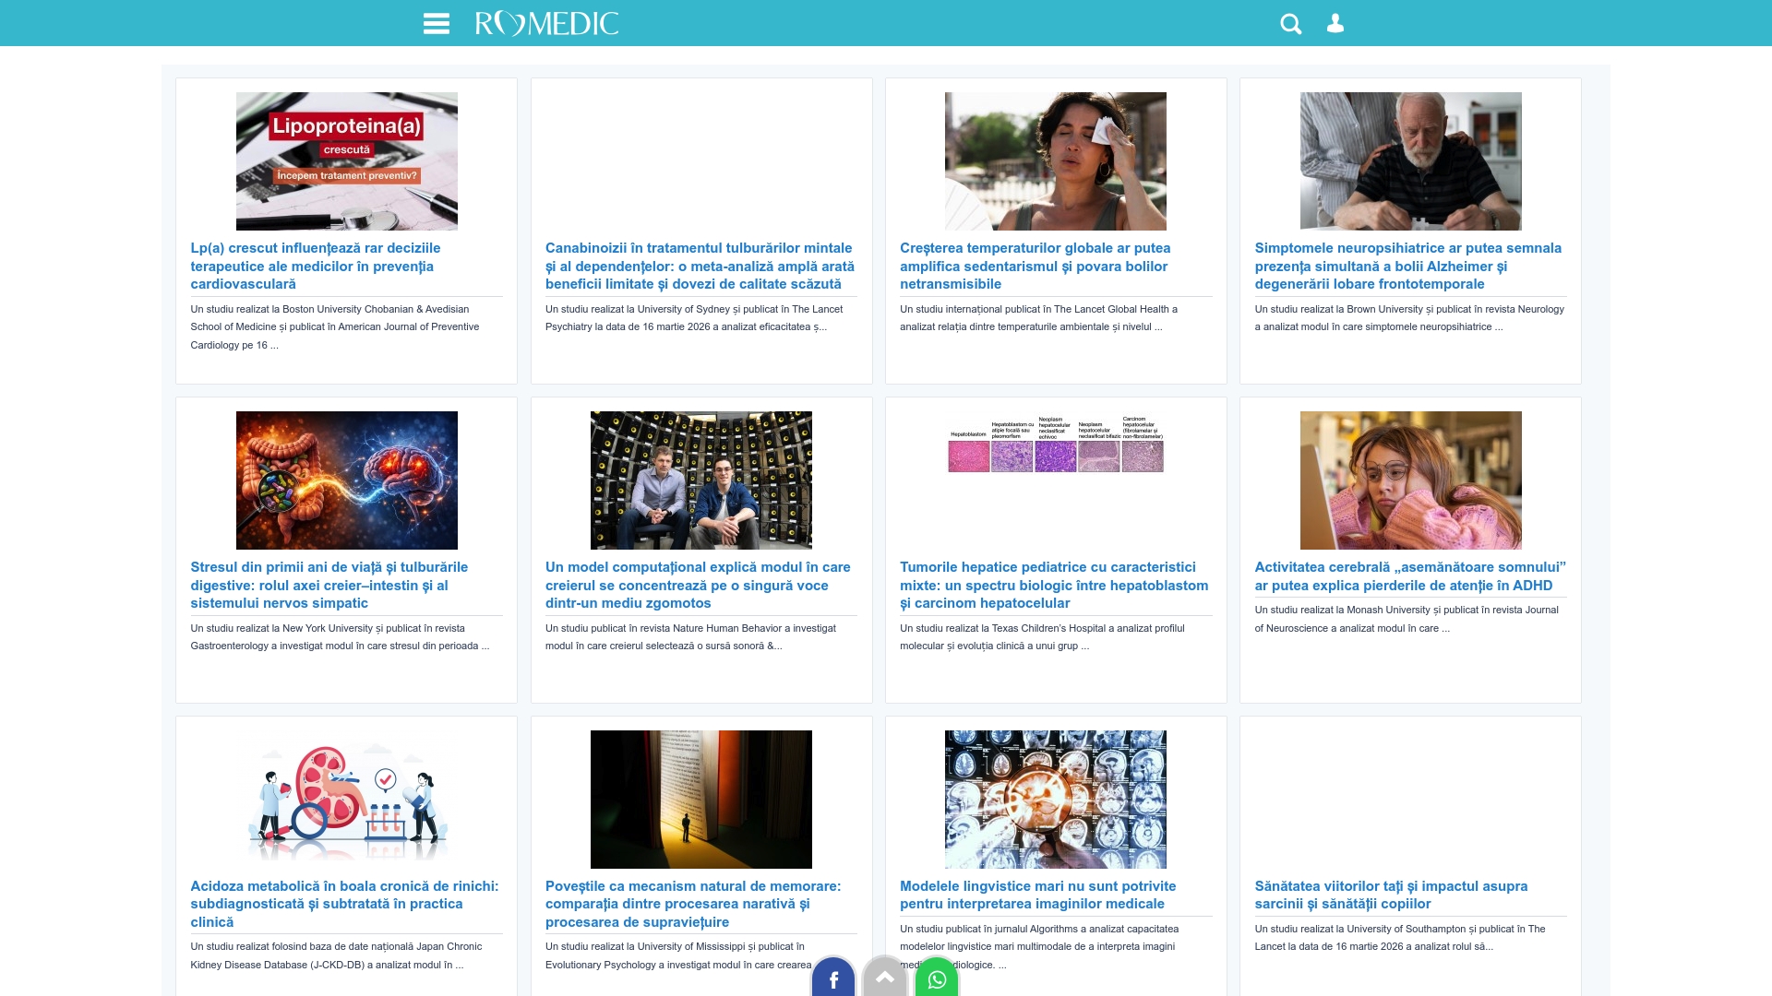Click the tired girl with glasses photo
Image resolution: width=1772 pixels, height=996 pixels.
[x=1410, y=480]
